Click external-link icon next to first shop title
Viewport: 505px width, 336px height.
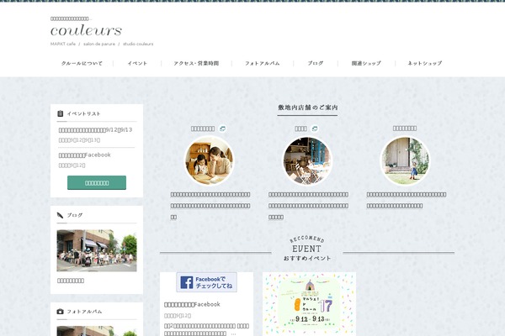coord(222,129)
